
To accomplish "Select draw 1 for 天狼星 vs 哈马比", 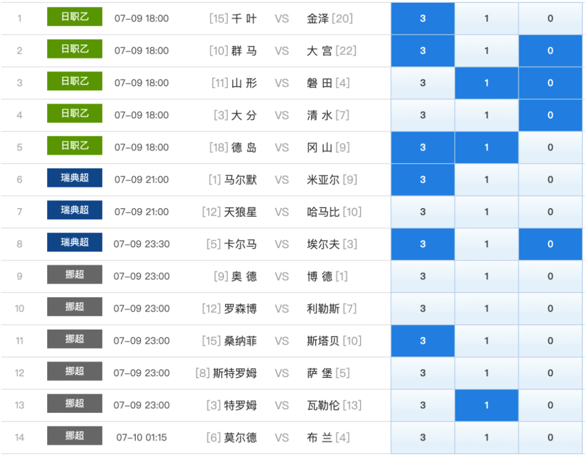I will click(x=486, y=212).
